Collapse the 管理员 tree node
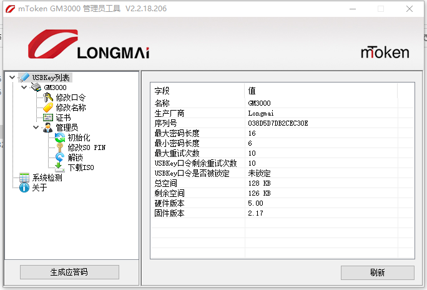427x290 pixels. coord(36,127)
